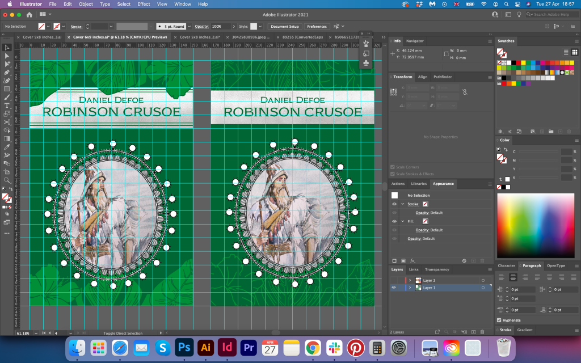Image resolution: width=581 pixels, height=363 pixels.
Task: Pick the Rectangle tool
Action: (x=7, y=89)
